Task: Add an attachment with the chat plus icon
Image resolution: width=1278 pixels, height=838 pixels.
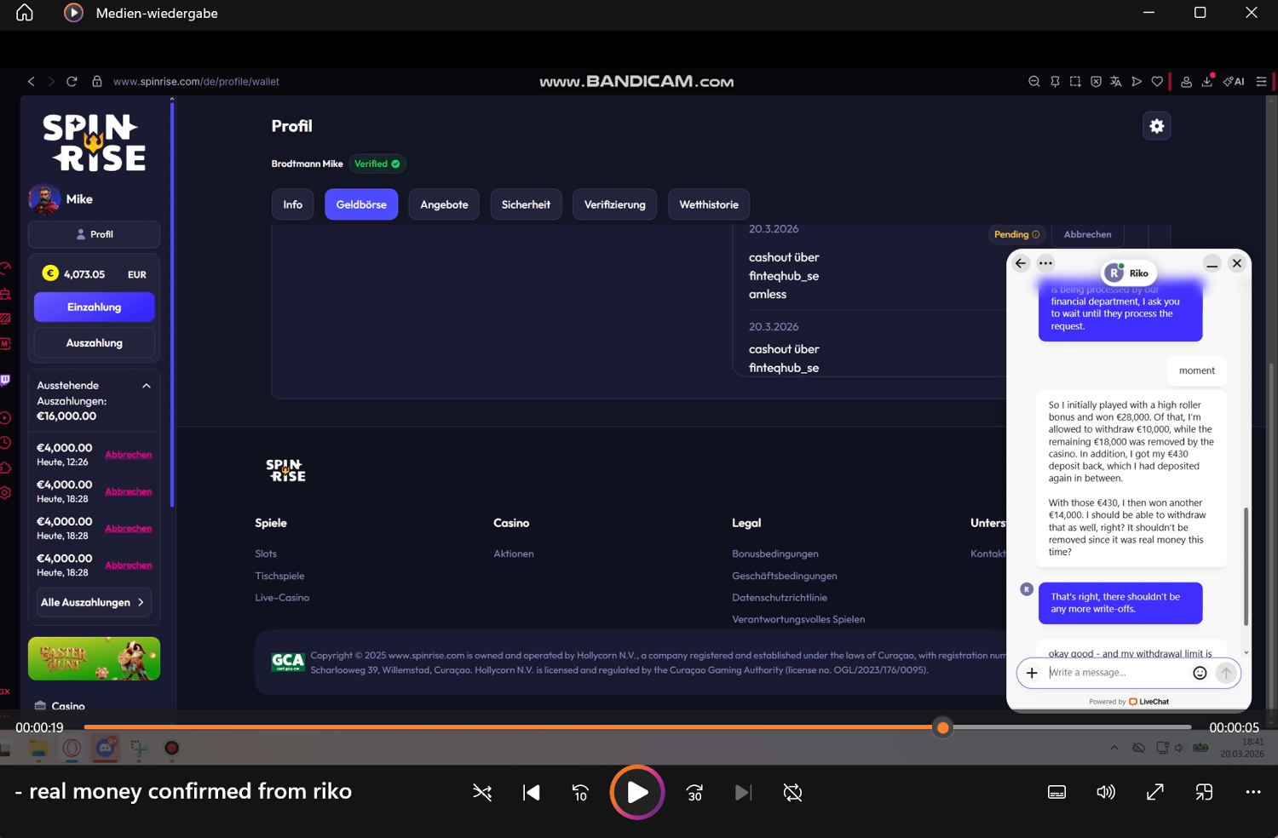Action: click(x=1032, y=673)
